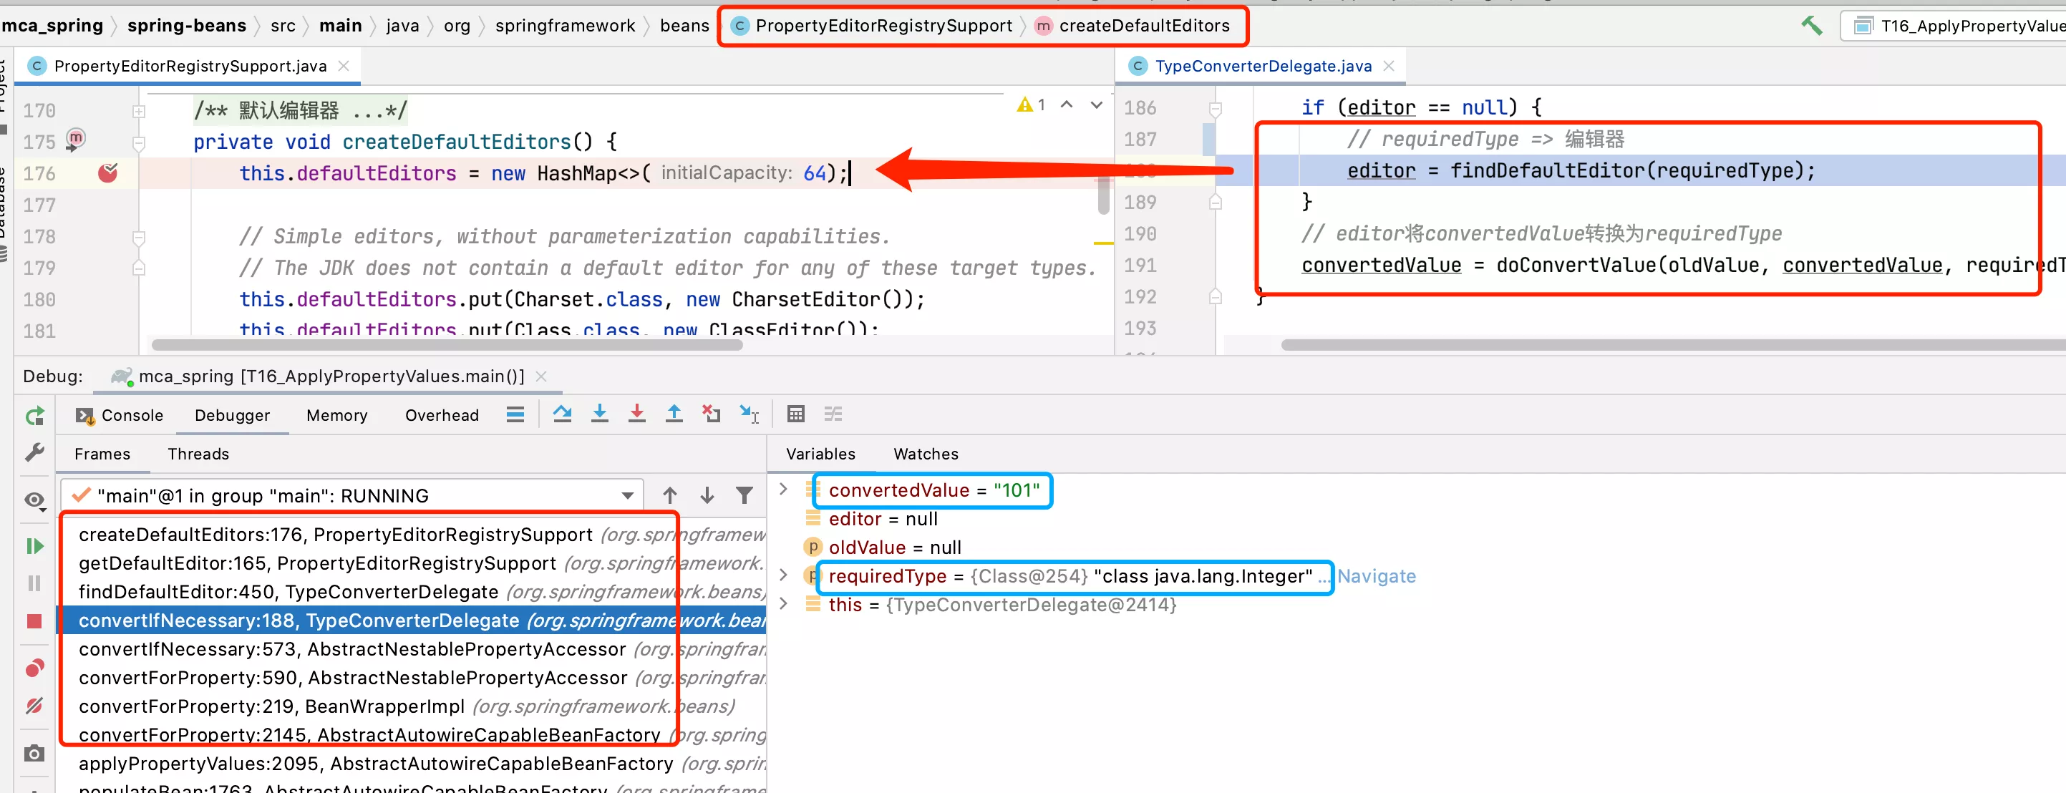Screen dimensions: 2066x793
Task: Select frame applyPropertyValues:2095
Action: click(x=411, y=764)
